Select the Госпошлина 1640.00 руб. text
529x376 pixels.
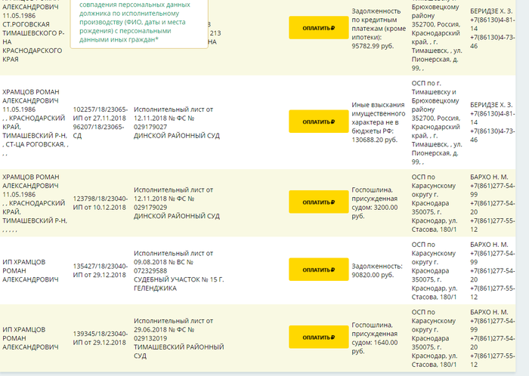coord(375,338)
